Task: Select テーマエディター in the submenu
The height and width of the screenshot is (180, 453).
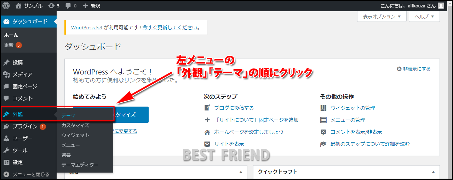Action: (x=80, y=165)
